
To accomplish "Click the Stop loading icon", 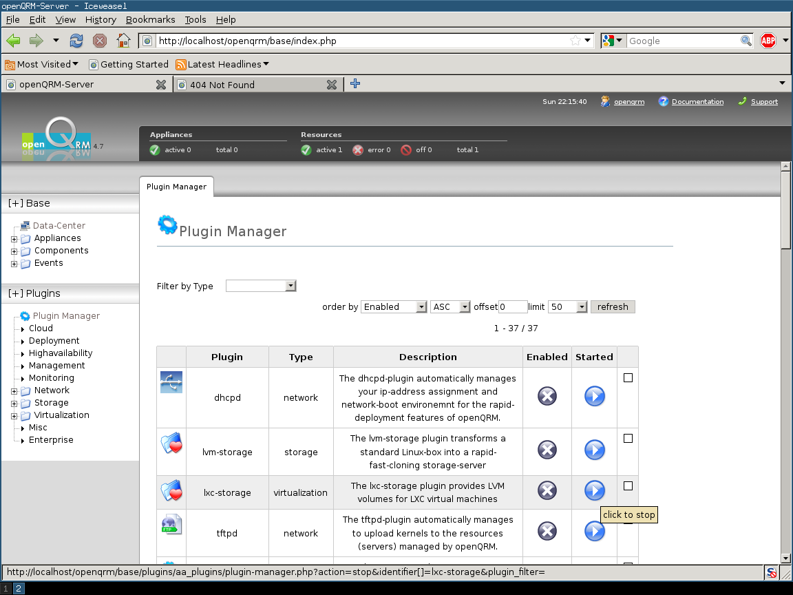I will 100,41.
